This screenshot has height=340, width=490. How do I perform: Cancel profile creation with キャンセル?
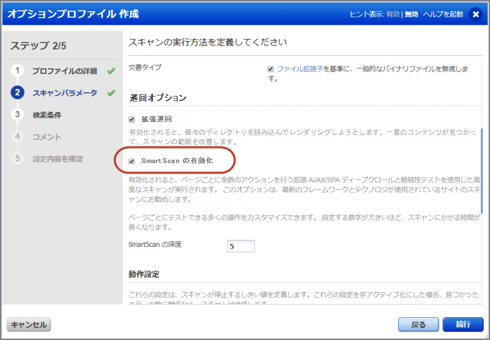[28, 324]
